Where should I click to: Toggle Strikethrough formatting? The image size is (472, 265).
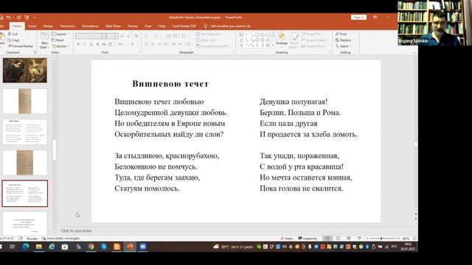click(x=103, y=44)
